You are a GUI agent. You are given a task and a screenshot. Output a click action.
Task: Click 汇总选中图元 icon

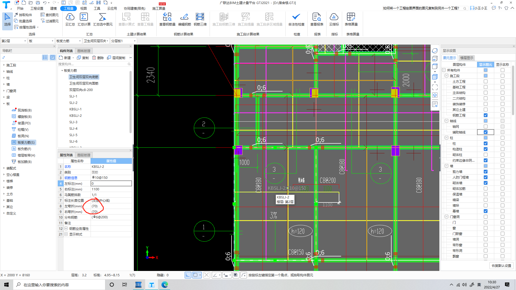pyautogui.click(x=103, y=19)
